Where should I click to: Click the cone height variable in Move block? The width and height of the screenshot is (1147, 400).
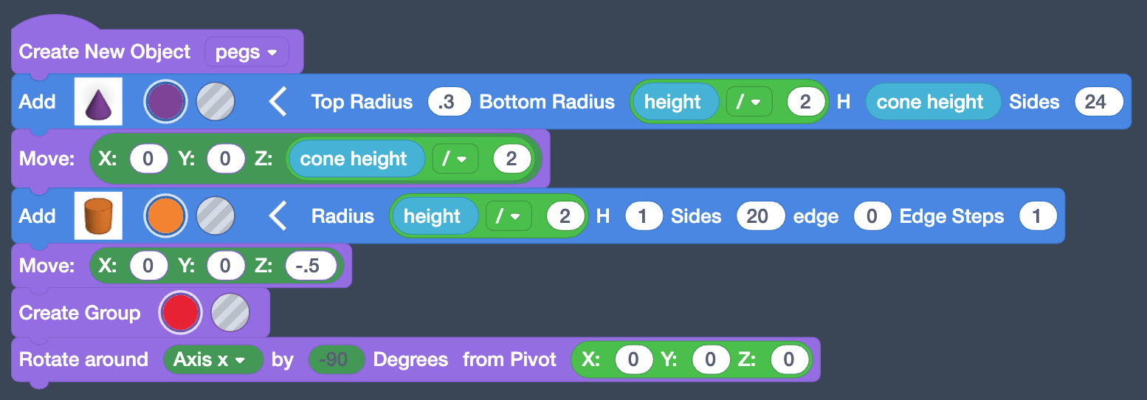[354, 159]
